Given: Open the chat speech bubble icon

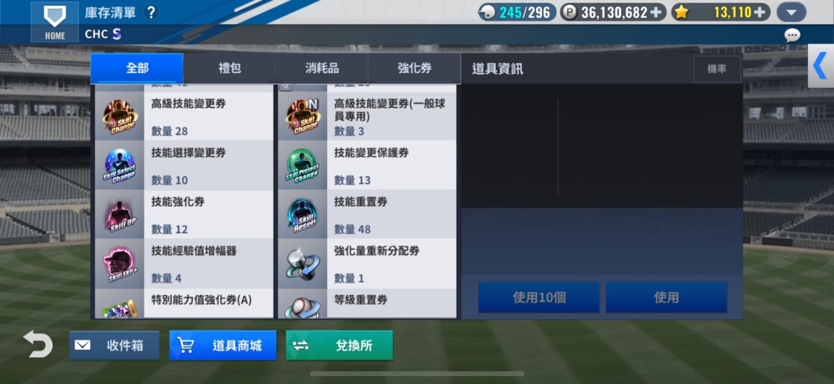Looking at the screenshot, I should coord(792,35).
